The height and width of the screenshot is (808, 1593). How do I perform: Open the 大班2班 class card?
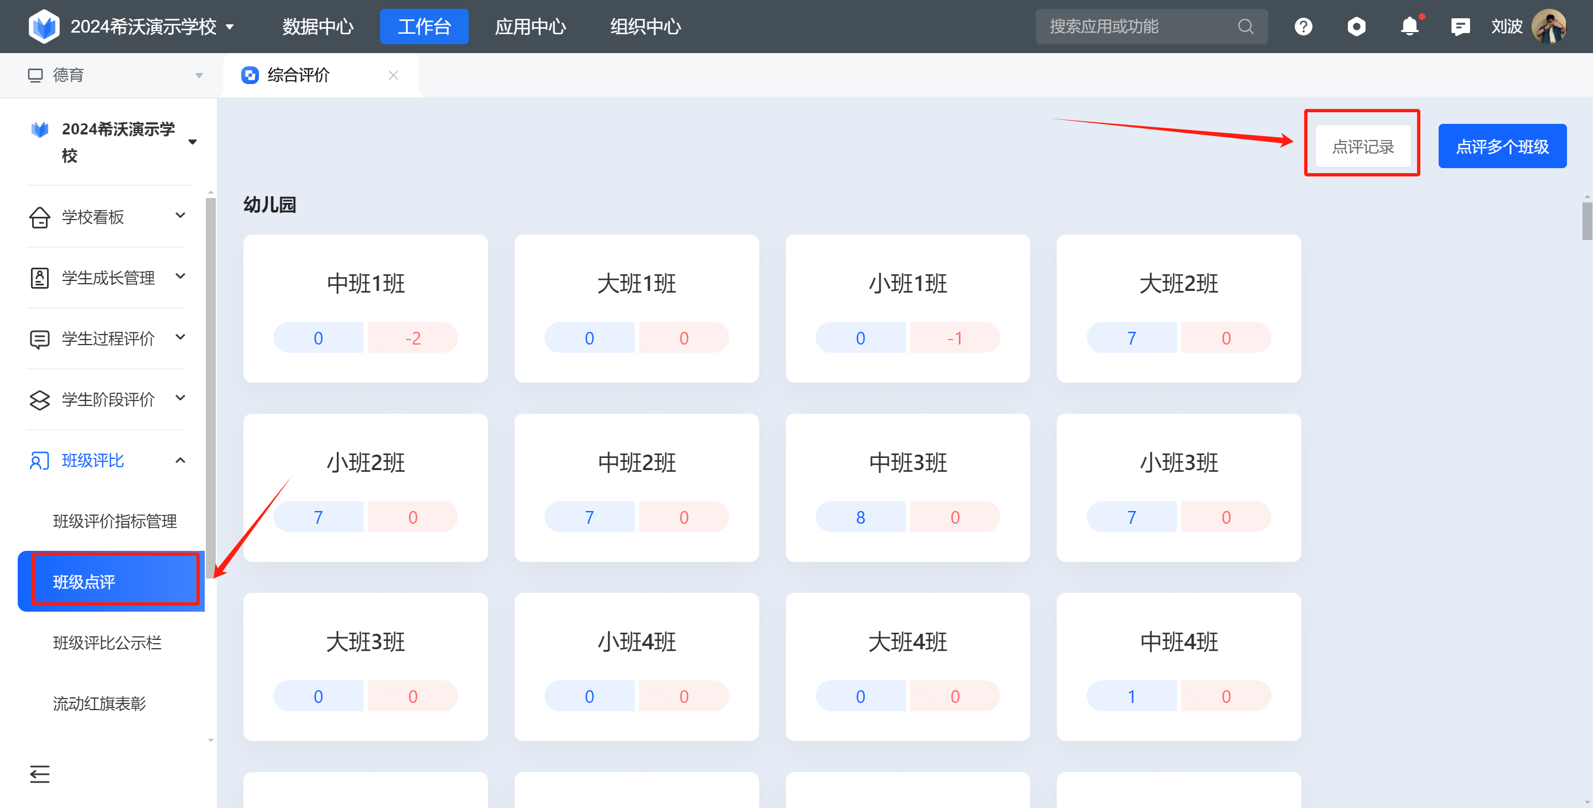pyautogui.click(x=1179, y=309)
